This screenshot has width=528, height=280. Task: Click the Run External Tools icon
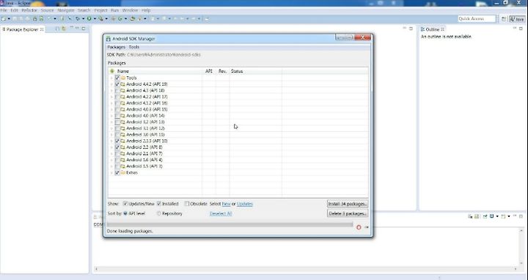[100, 18]
